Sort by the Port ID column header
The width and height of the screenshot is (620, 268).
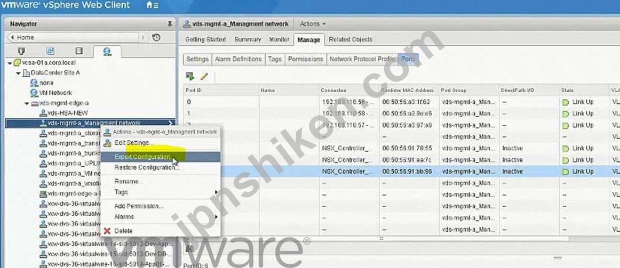pos(221,90)
